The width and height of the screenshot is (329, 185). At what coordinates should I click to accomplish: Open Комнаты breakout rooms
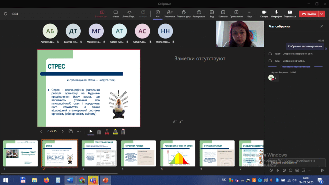(x=223, y=14)
